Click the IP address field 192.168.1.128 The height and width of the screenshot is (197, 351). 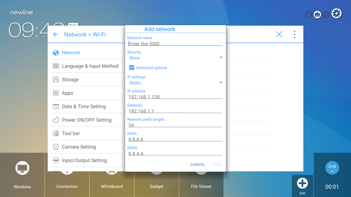pos(175,97)
